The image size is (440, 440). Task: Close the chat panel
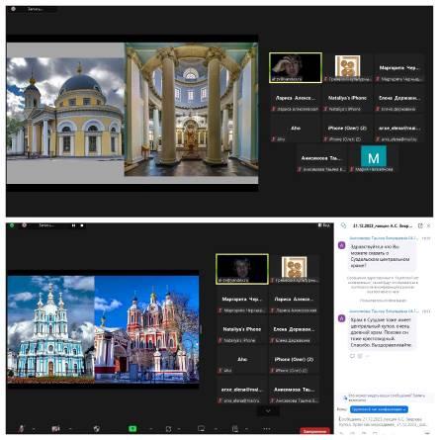coord(429,225)
